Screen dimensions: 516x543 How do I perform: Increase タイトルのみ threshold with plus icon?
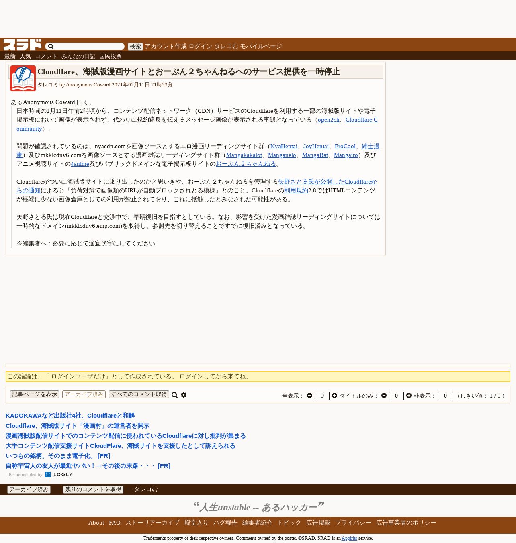click(409, 396)
